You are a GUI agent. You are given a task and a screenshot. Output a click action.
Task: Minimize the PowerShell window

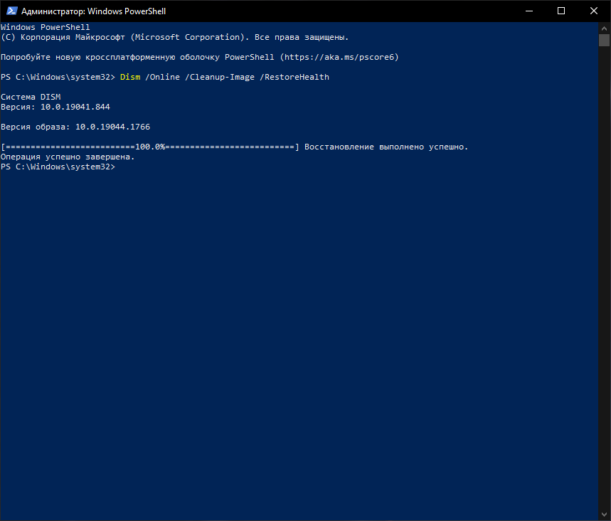(x=528, y=11)
